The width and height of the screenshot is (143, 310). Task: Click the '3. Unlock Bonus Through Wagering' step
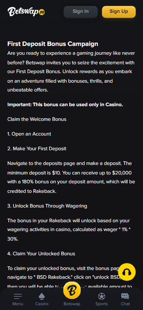point(47,206)
